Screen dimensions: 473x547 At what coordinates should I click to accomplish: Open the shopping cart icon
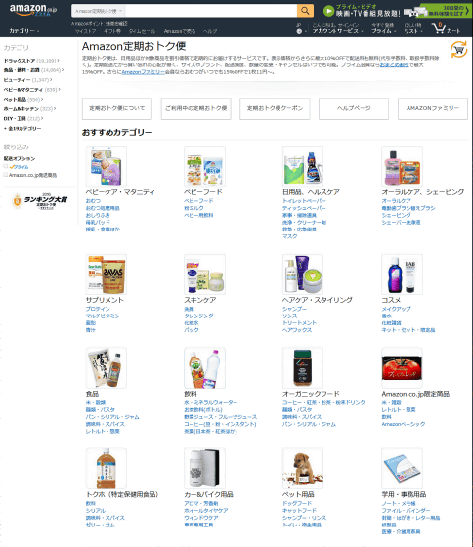[x=438, y=28]
